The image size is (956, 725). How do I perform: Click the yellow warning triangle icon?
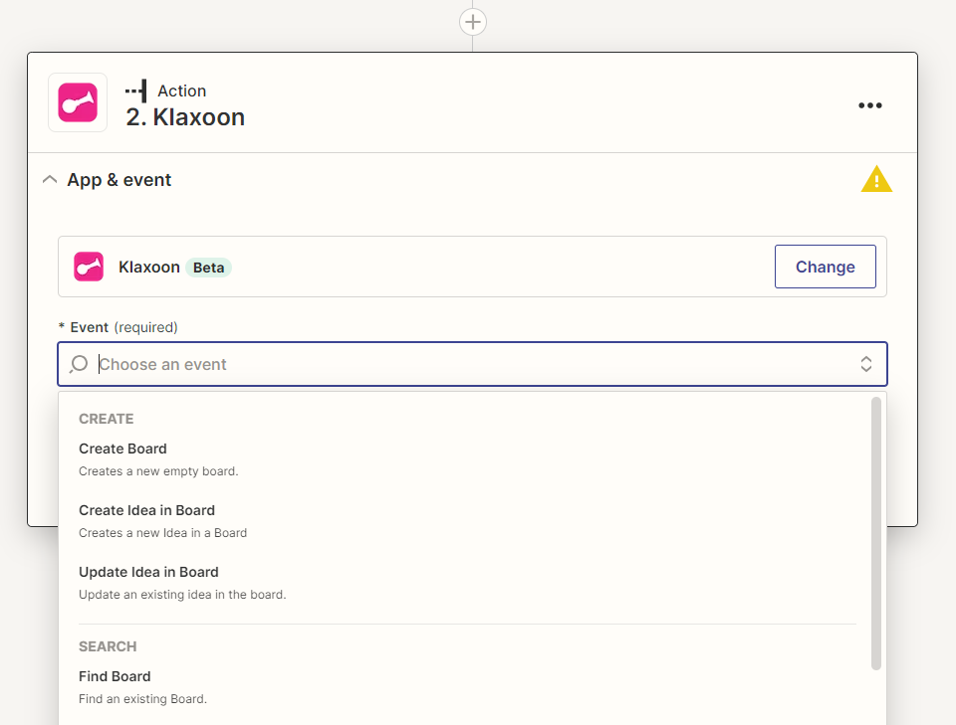875,180
